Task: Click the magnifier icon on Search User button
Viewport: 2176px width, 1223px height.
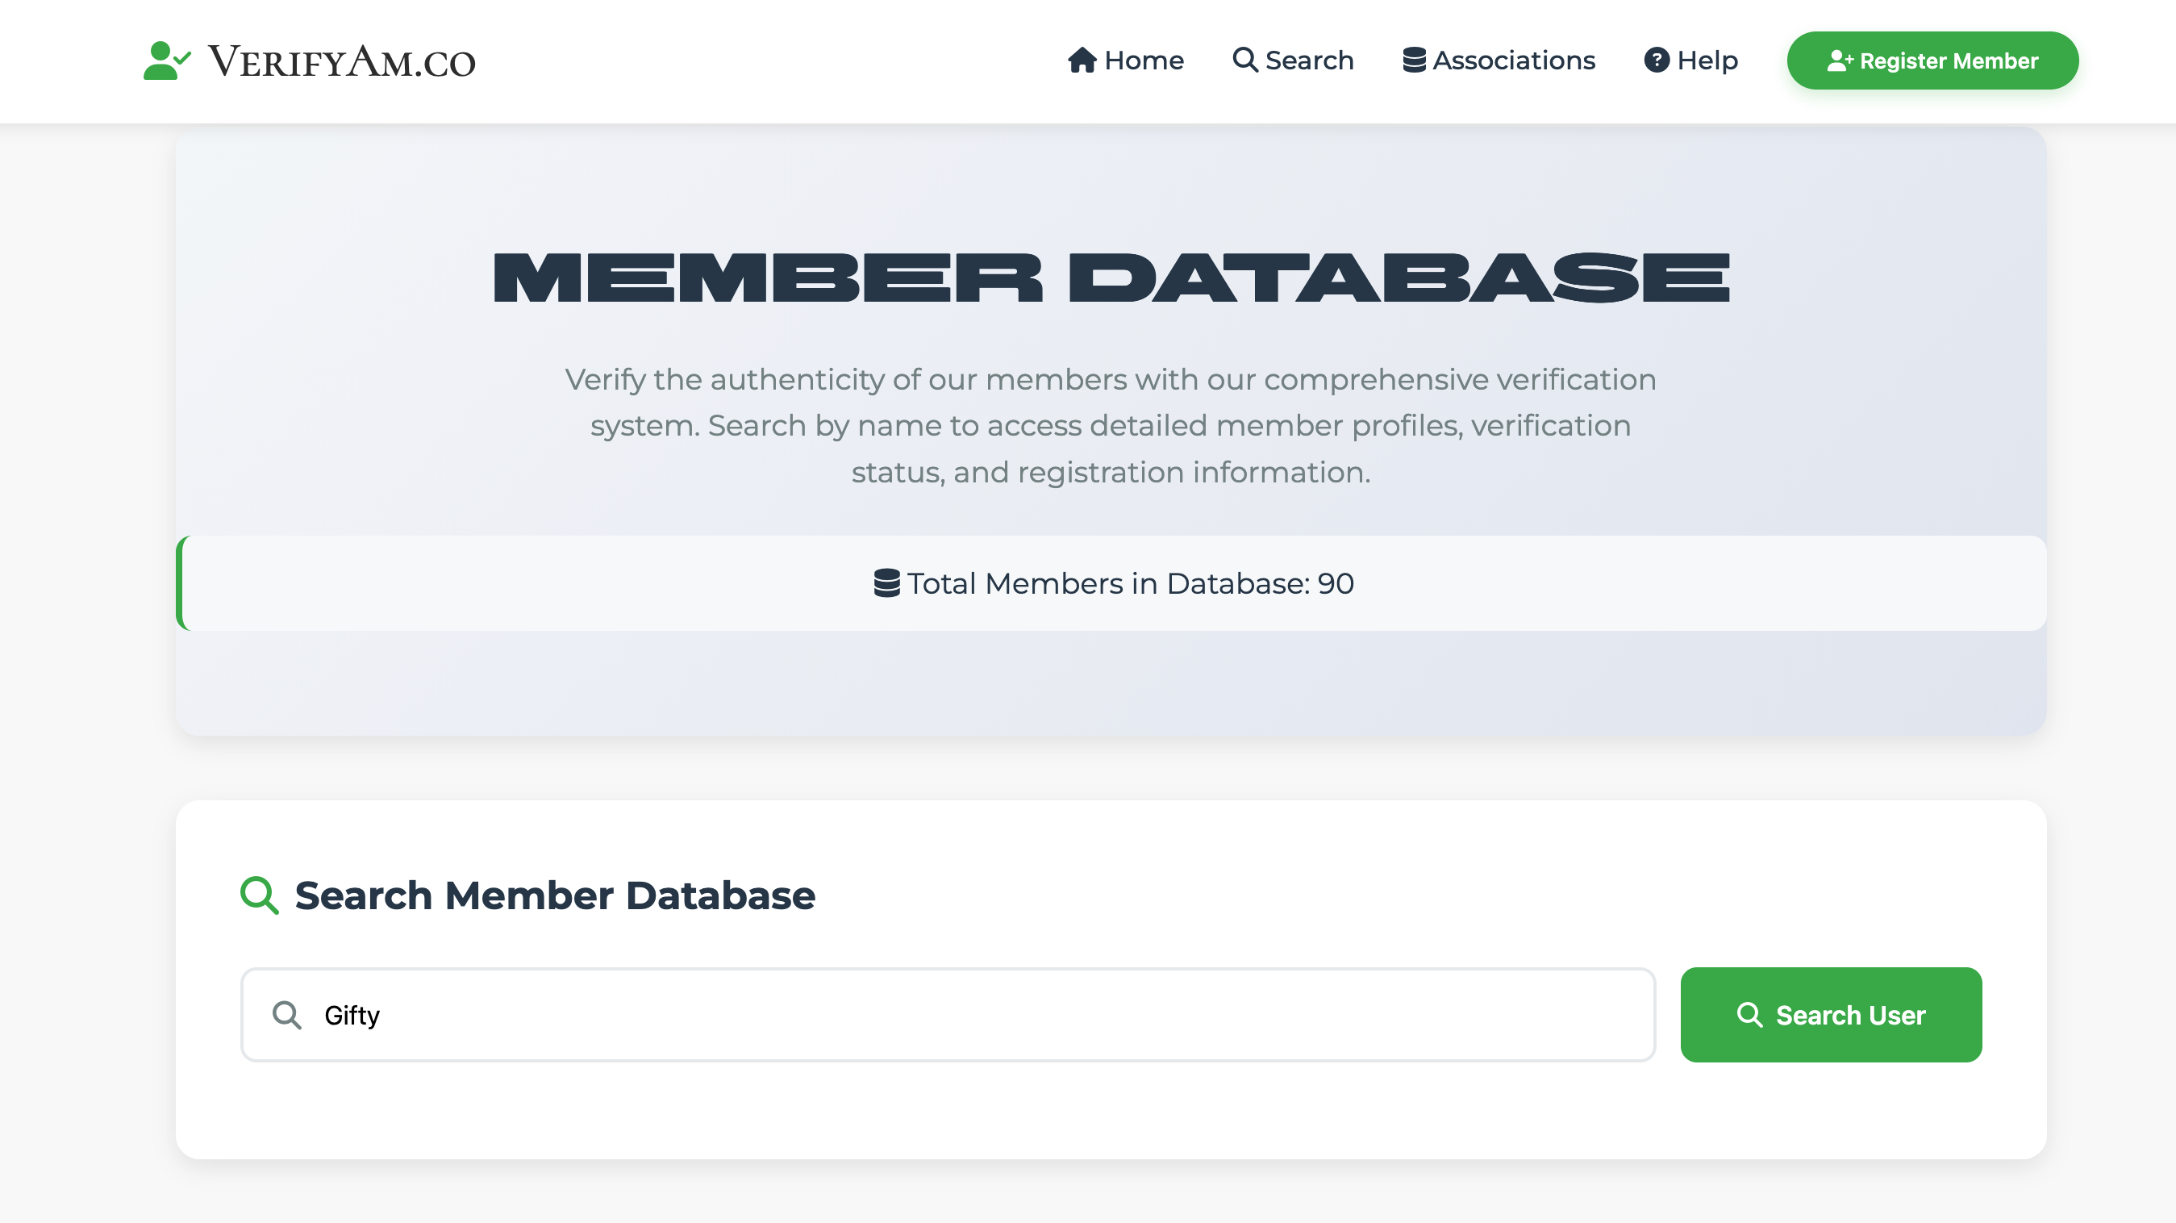Action: [x=1749, y=1014]
